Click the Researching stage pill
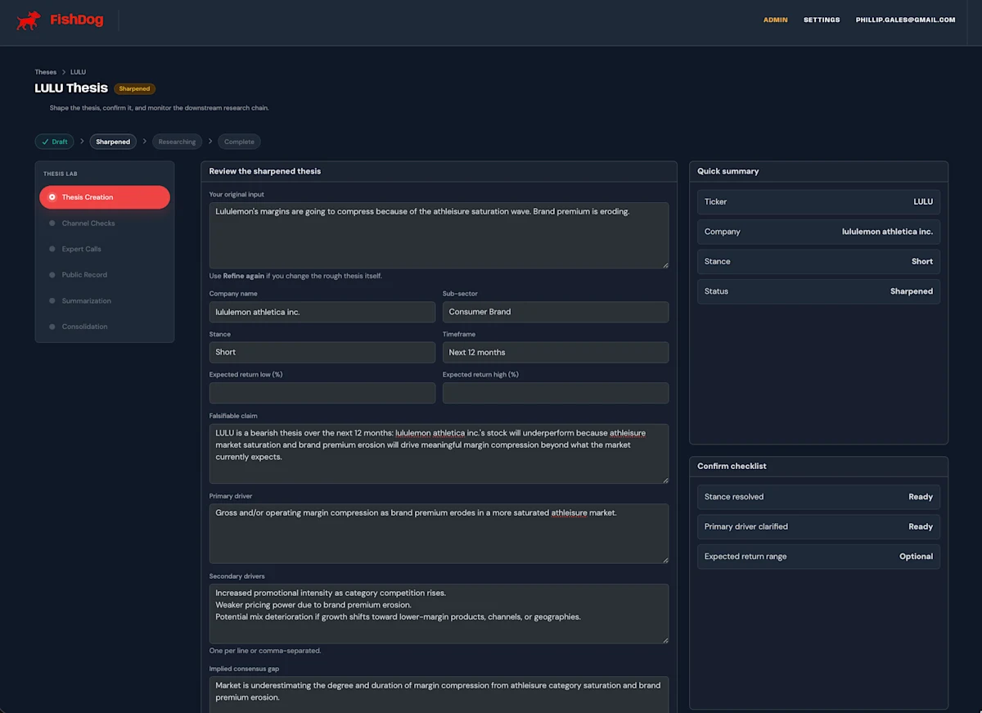 pyautogui.click(x=178, y=142)
